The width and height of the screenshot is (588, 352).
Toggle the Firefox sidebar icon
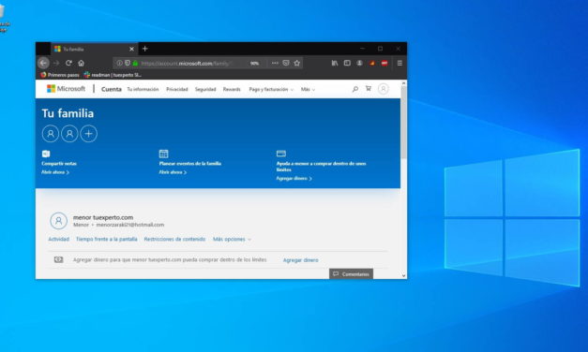347,63
